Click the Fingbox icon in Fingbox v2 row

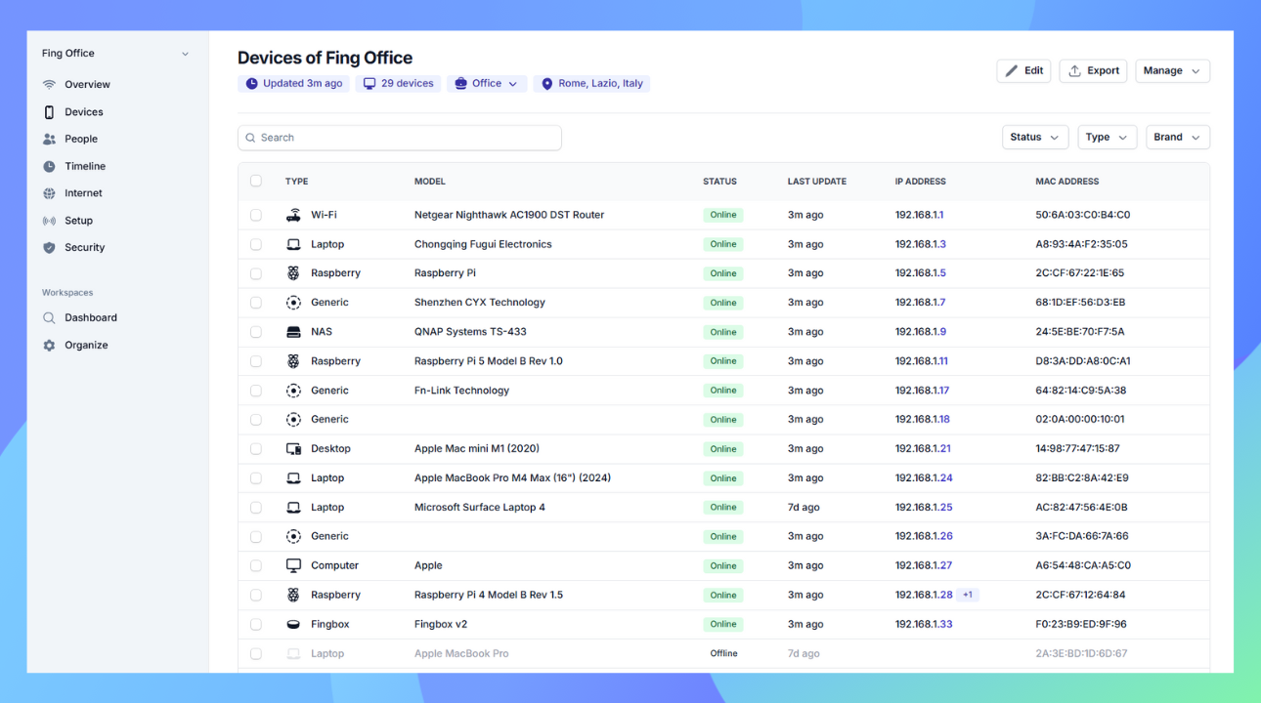click(293, 624)
